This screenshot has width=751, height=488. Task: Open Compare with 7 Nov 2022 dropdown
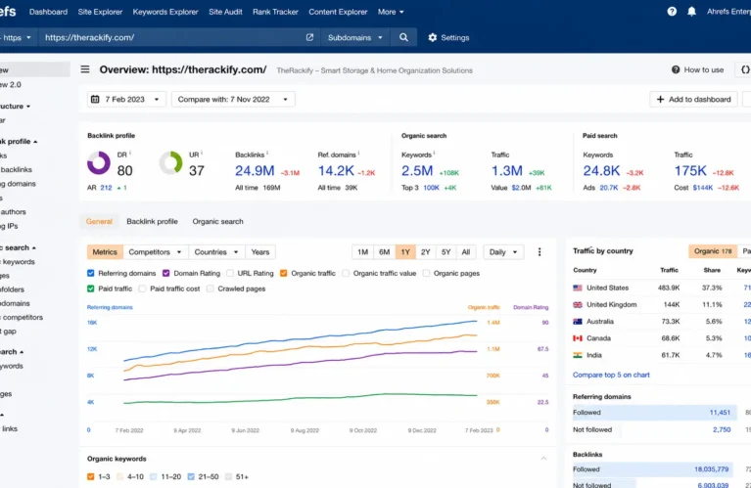[233, 99]
